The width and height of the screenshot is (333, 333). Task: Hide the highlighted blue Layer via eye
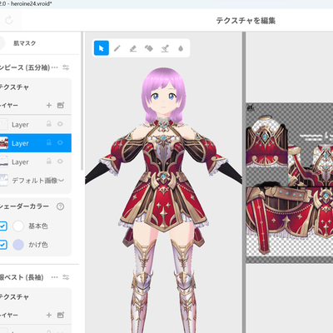60,142
